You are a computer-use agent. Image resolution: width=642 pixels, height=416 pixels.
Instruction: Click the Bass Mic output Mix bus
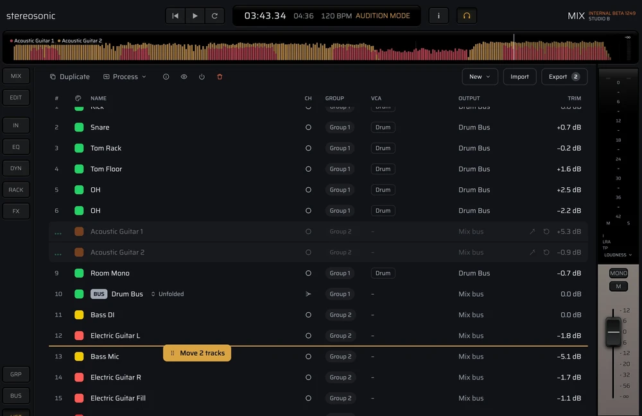coord(471,356)
